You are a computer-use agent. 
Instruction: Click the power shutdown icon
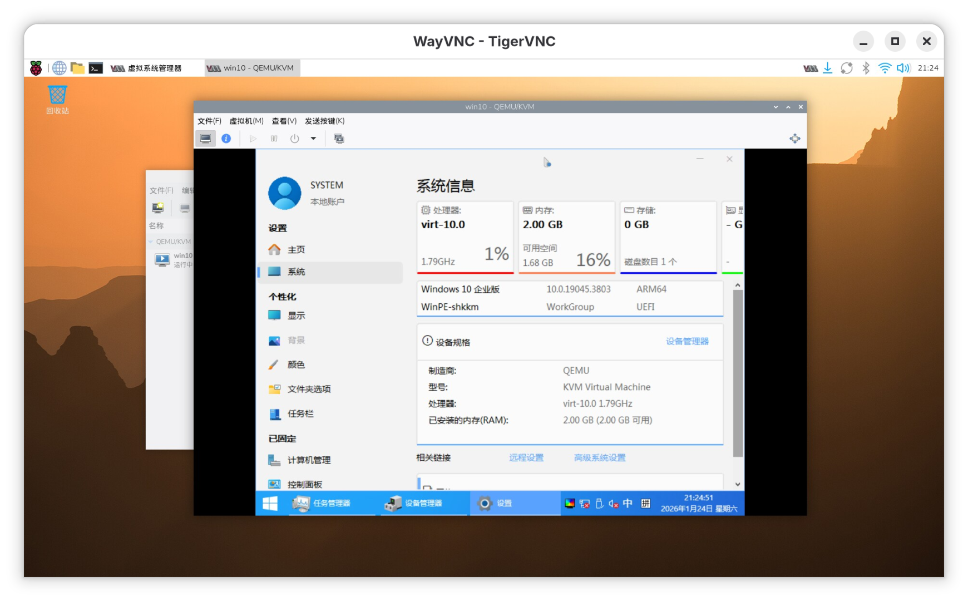pos(294,139)
